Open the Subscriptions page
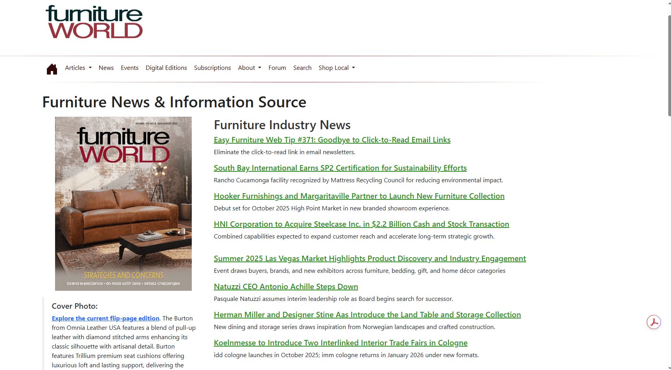The height and width of the screenshot is (370, 671). point(212,68)
